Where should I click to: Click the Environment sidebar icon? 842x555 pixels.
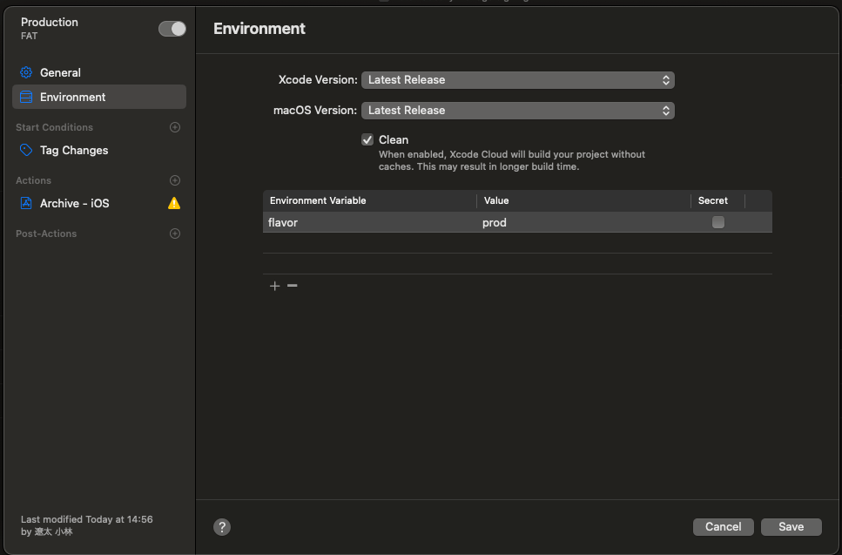[x=26, y=97]
